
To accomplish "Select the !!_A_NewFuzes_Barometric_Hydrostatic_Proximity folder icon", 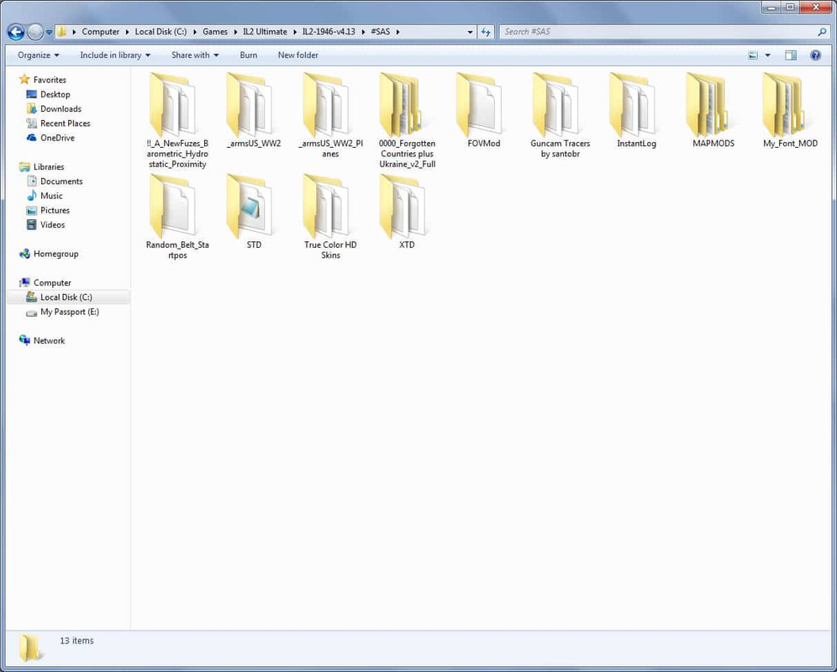I will 173,104.
